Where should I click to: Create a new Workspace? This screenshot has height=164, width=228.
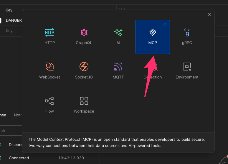pos(84,105)
